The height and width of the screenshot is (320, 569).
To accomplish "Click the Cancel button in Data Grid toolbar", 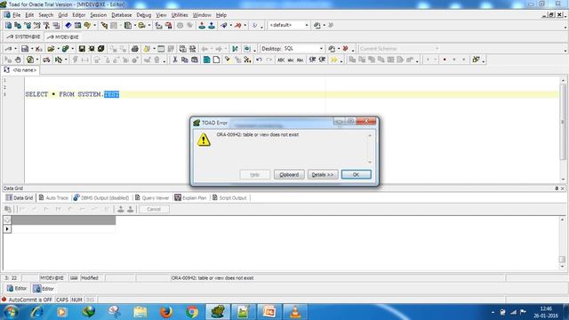I will coord(154,210).
